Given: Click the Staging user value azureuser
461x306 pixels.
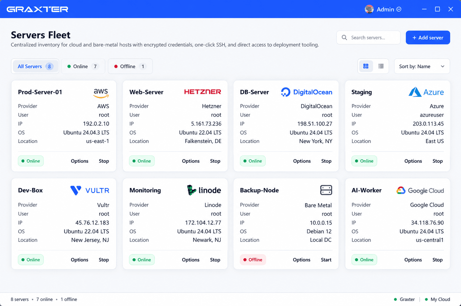Looking at the screenshot, I should tap(432, 115).
